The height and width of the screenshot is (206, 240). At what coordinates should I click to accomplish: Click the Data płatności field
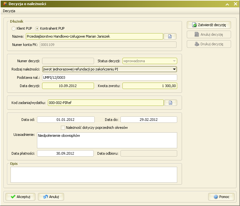(65, 153)
